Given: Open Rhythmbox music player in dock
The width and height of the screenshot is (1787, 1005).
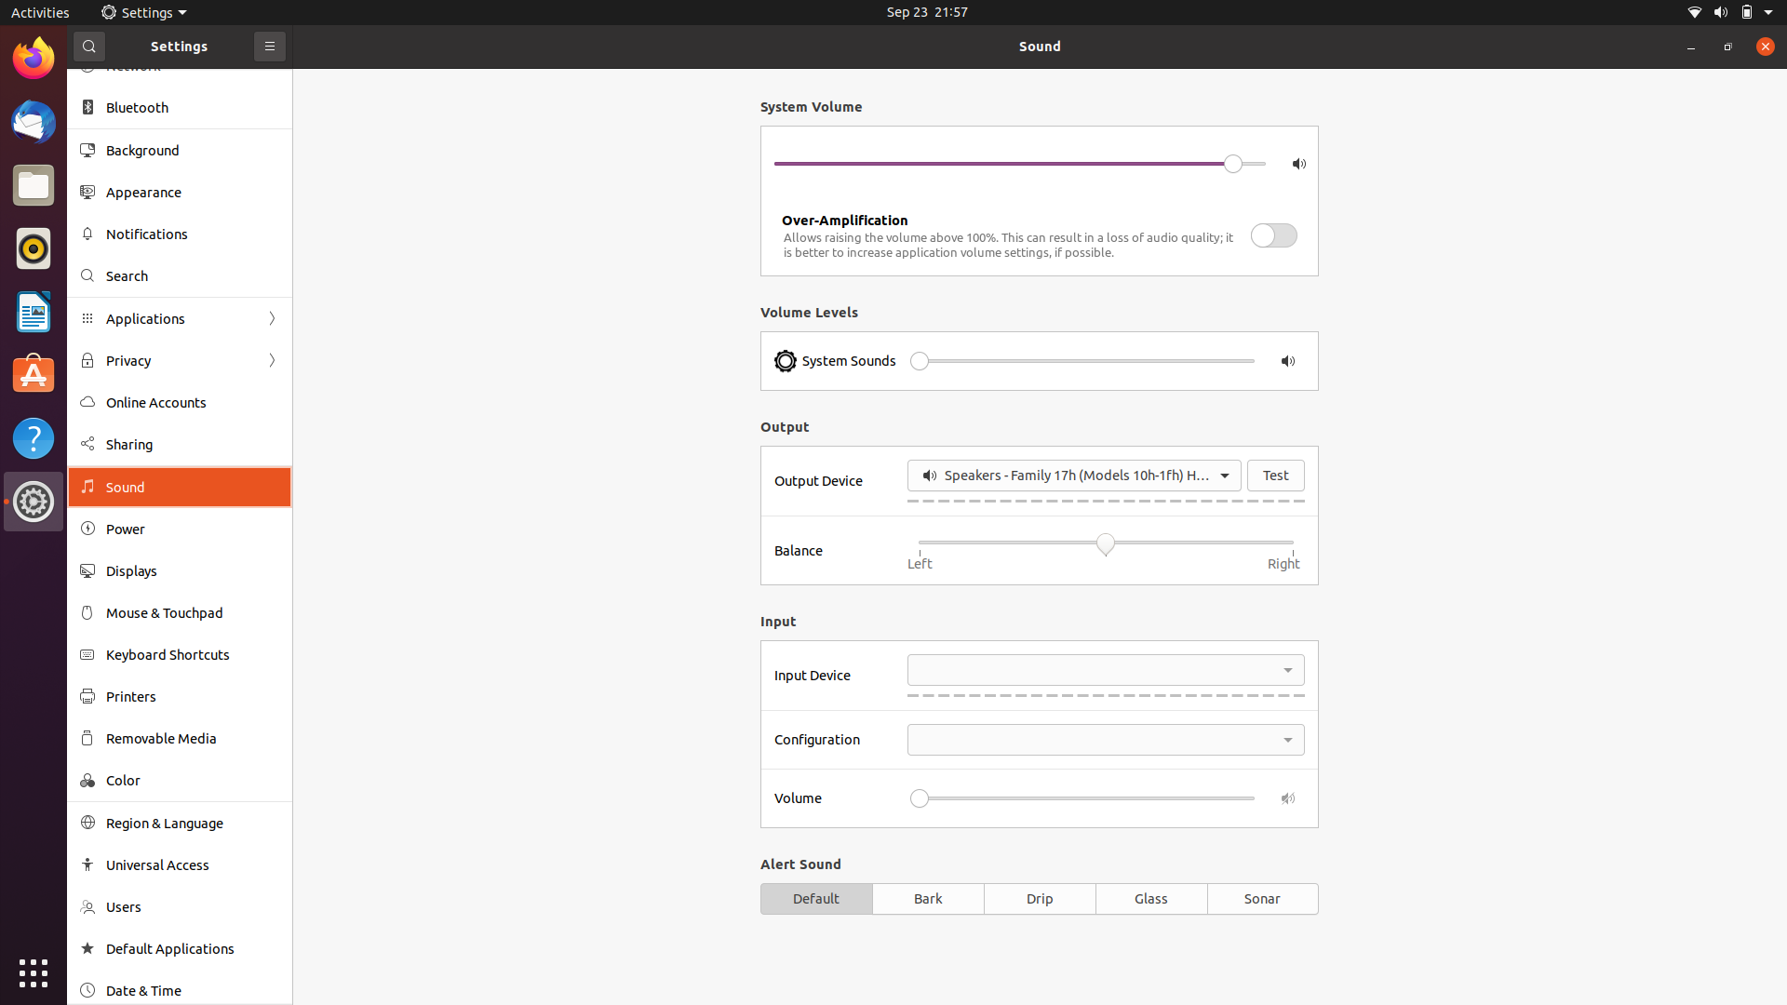Looking at the screenshot, I should [x=34, y=248].
